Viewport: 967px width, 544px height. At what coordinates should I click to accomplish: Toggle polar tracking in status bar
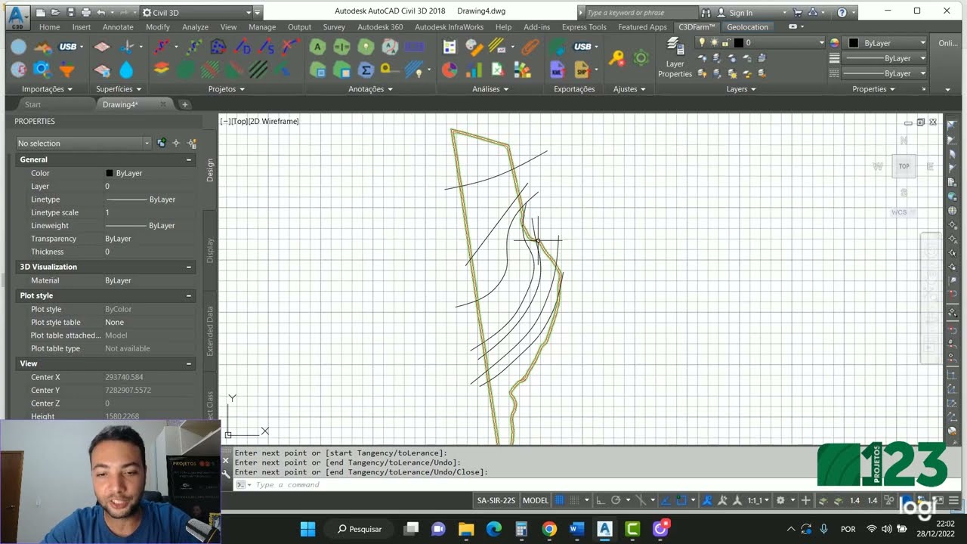tap(616, 500)
